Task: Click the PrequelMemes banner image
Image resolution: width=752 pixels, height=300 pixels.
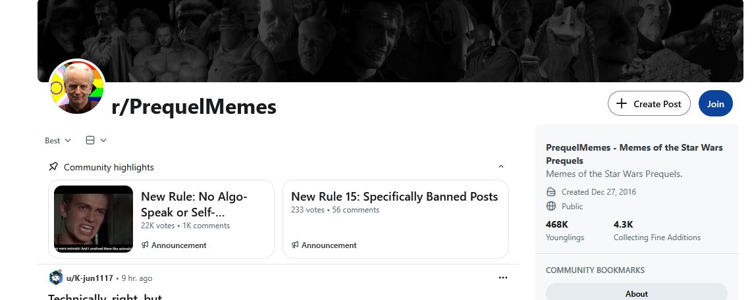Action: (x=390, y=41)
